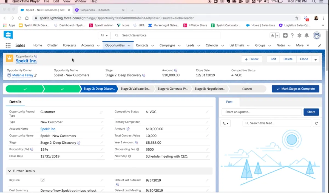The height and width of the screenshot is (193, 329).
Task: Select the Post tab in feed
Action: coord(229,102)
